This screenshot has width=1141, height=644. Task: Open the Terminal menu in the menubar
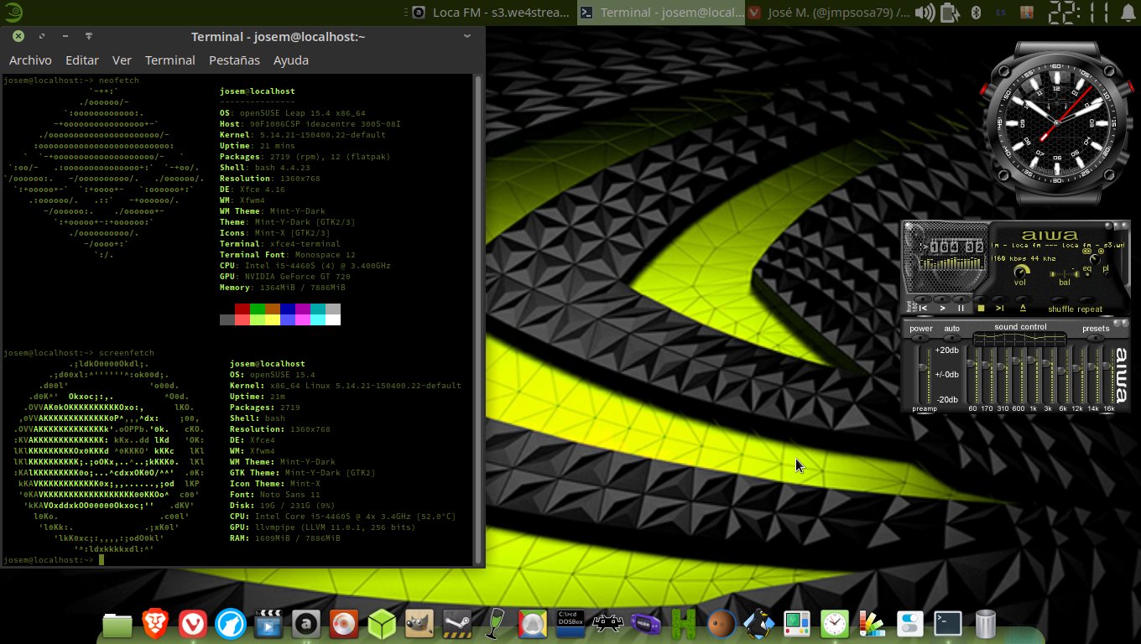170,60
